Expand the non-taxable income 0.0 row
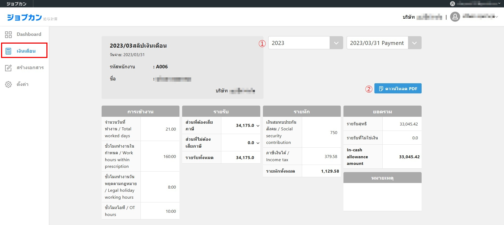The width and height of the screenshot is (504, 225). (x=258, y=143)
